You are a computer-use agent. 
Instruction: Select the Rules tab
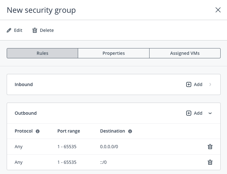42,53
